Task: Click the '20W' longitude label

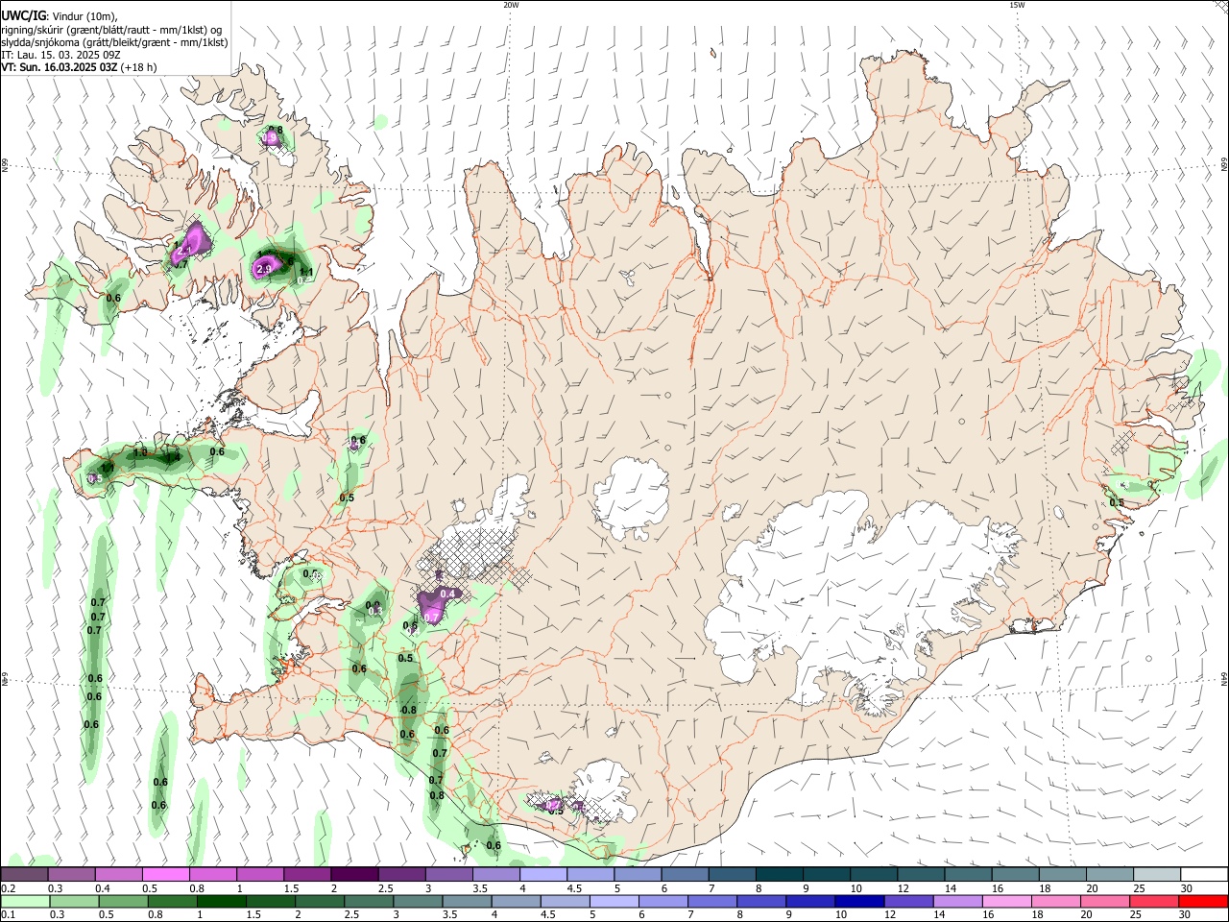Action: pos(511,5)
